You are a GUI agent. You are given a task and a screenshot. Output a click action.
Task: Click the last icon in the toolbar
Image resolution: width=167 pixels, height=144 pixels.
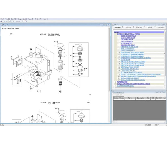pyautogui.click(x=26, y=21)
